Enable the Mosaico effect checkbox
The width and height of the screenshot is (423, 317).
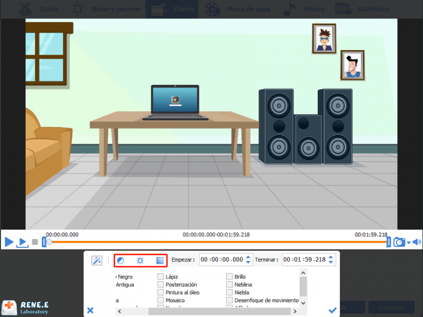coord(161,300)
